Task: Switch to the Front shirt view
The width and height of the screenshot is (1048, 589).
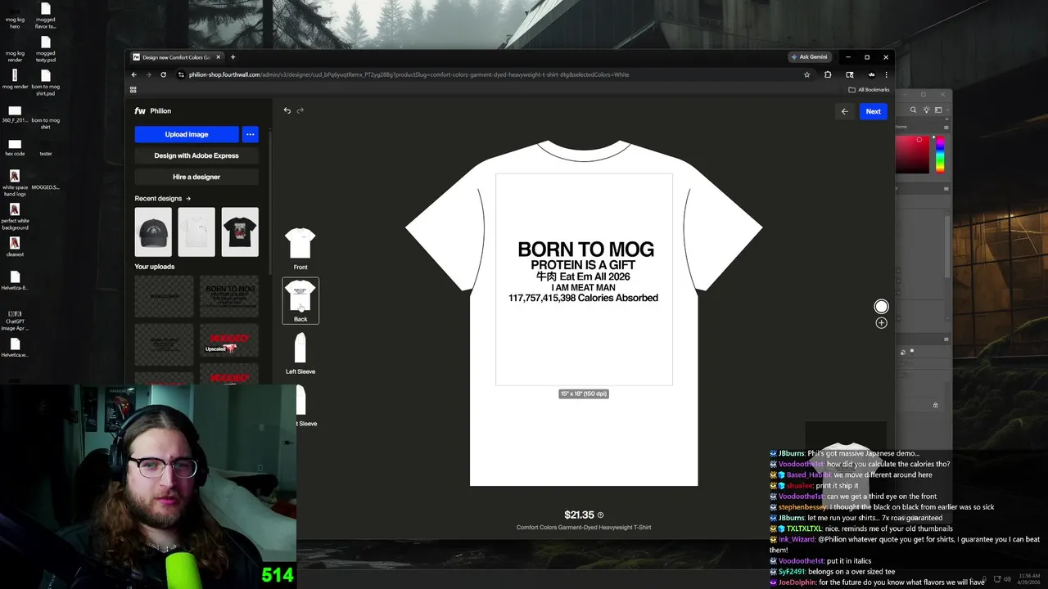Action: coord(300,248)
